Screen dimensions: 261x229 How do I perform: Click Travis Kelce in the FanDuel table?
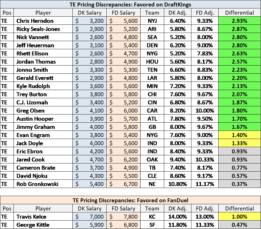tap(31, 217)
